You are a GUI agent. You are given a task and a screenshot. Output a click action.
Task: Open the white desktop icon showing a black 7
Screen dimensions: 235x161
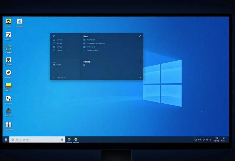[x=8, y=35]
